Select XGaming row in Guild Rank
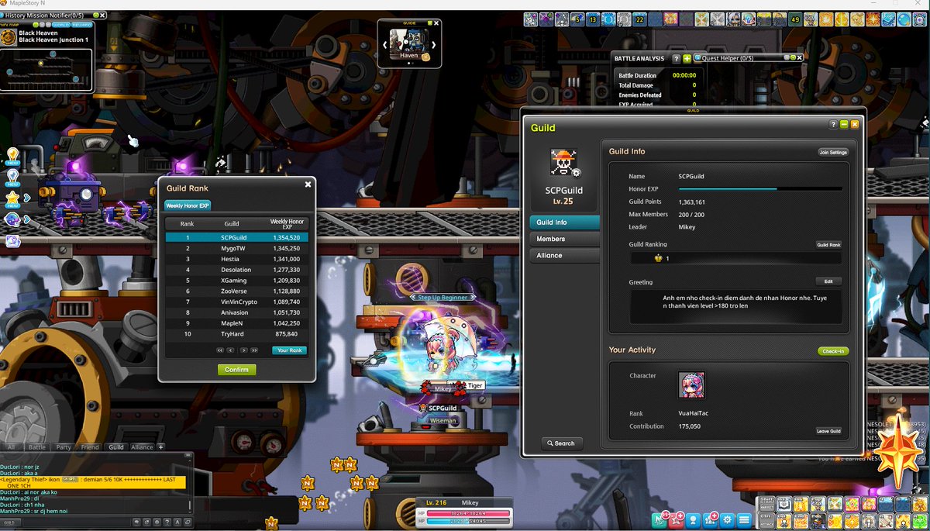The height and width of the screenshot is (531, 930). click(x=236, y=280)
